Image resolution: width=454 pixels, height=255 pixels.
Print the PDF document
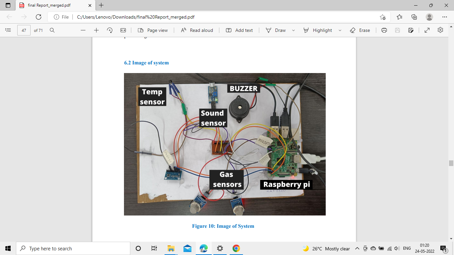click(384, 30)
